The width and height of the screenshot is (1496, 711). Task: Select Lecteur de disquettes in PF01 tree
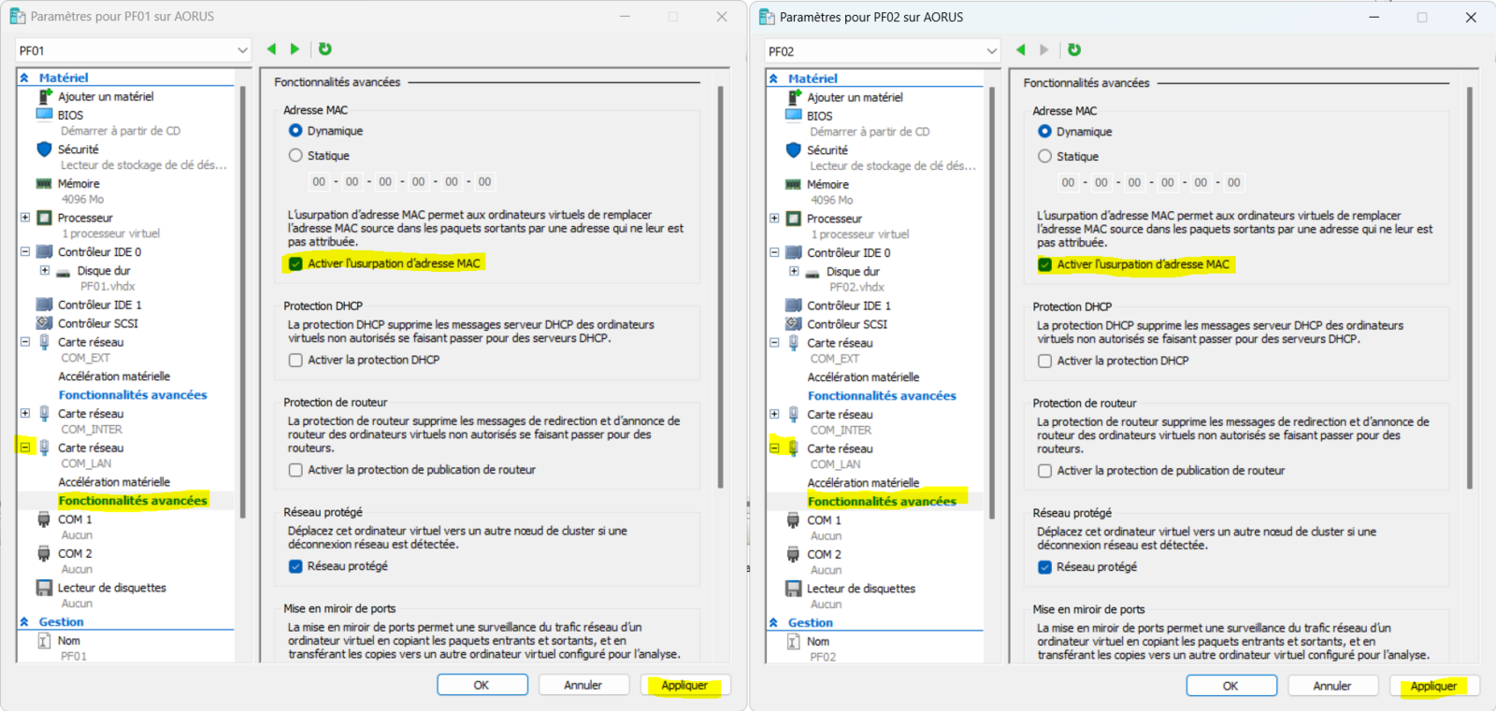pyautogui.click(x=111, y=588)
